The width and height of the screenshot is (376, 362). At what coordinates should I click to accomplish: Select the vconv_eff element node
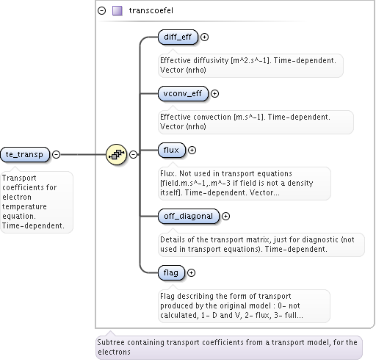point(183,93)
